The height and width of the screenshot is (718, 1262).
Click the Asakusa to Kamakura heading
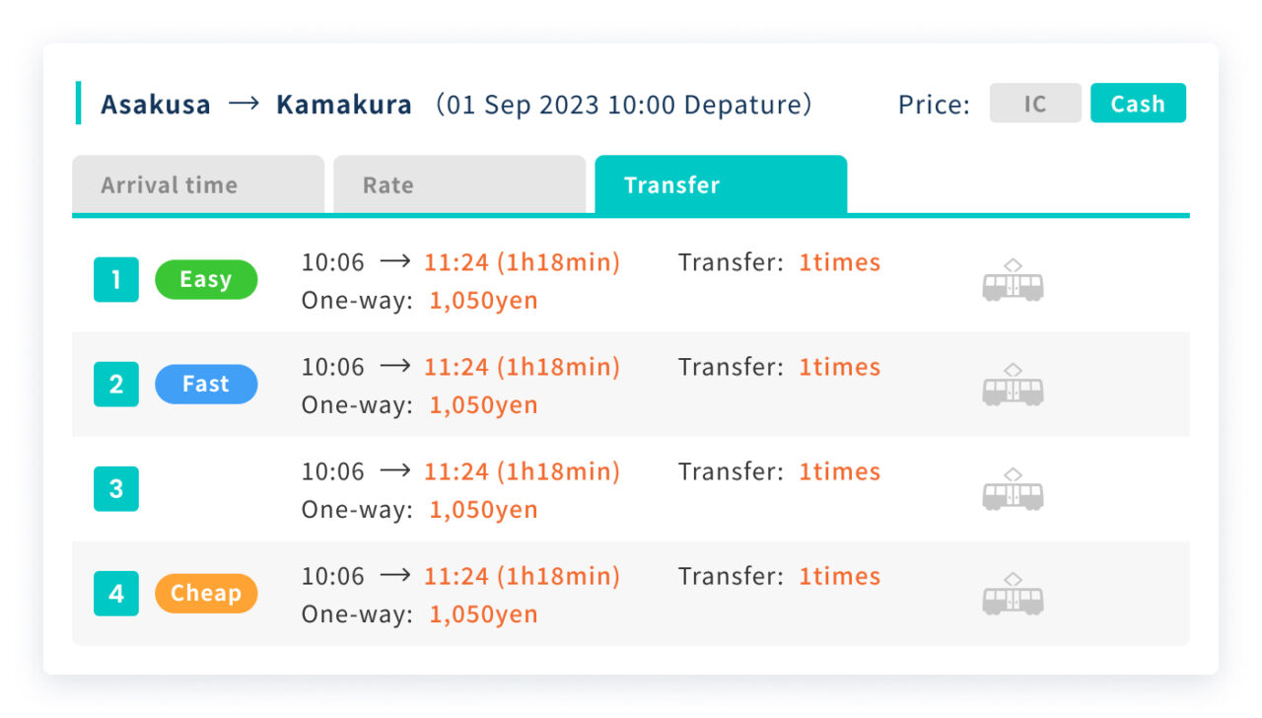click(x=256, y=105)
